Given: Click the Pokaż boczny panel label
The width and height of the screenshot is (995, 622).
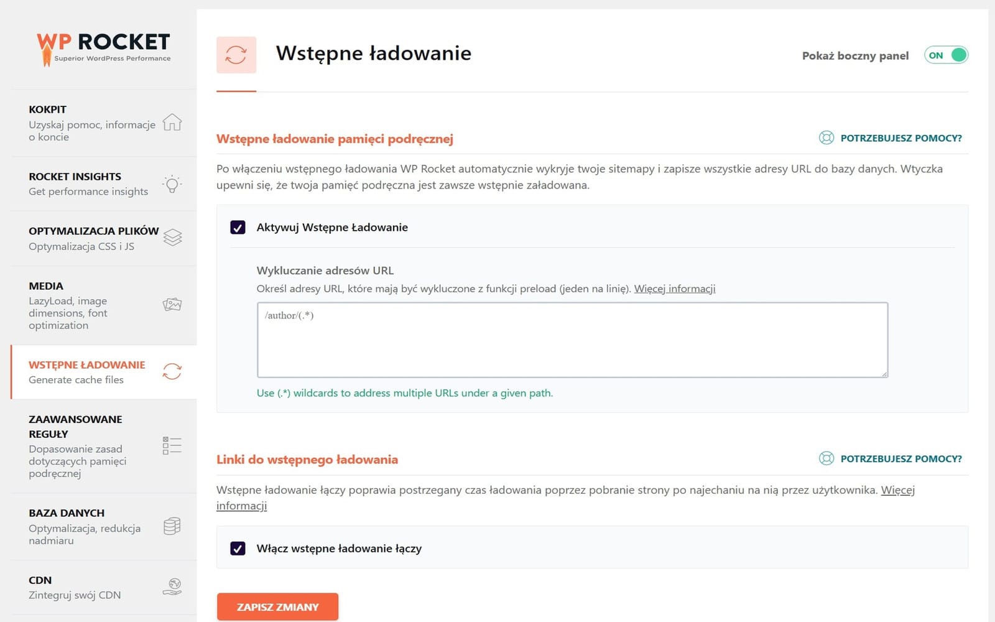Looking at the screenshot, I should [855, 56].
